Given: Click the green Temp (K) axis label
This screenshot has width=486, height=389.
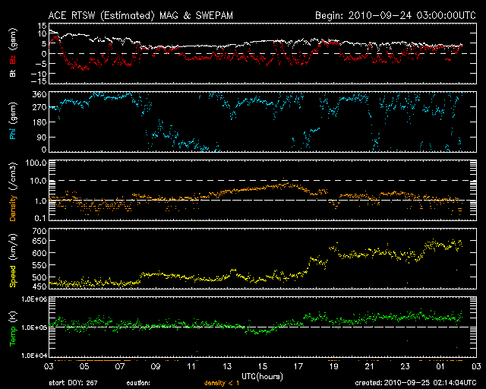Looking at the screenshot, I should tap(12, 327).
